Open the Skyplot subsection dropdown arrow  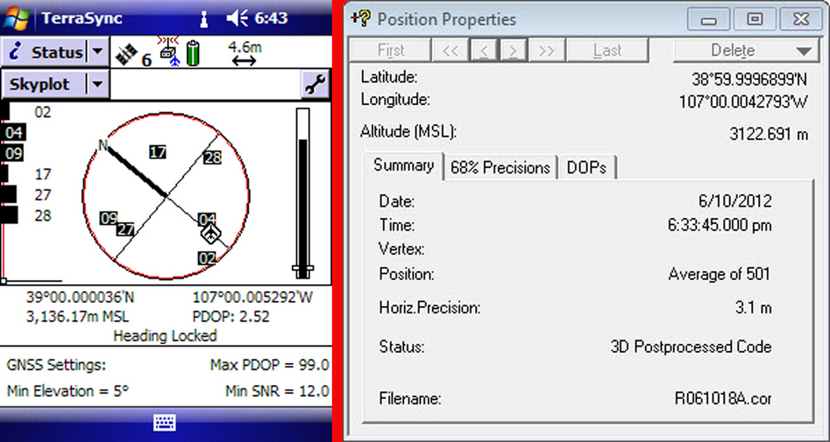pos(97,85)
